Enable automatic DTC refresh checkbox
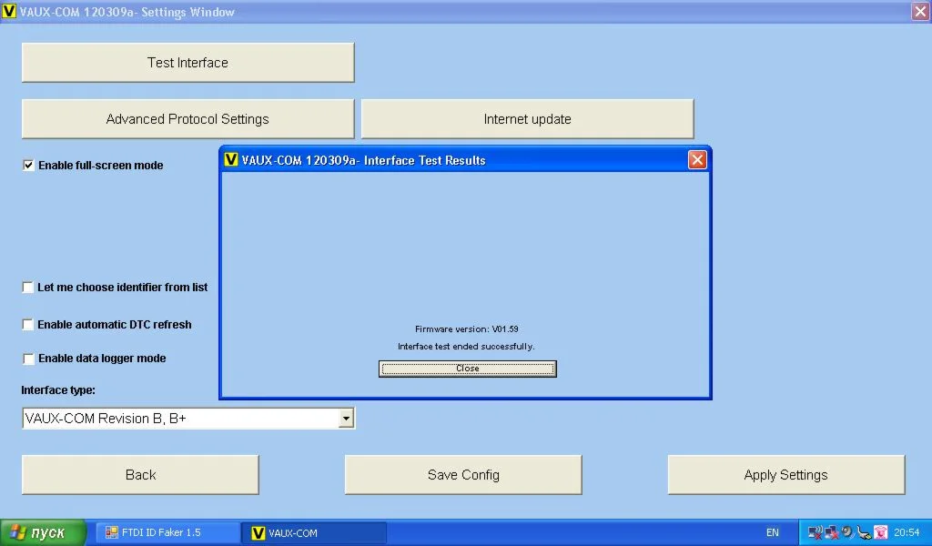The height and width of the screenshot is (546, 932). tap(28, 324)
